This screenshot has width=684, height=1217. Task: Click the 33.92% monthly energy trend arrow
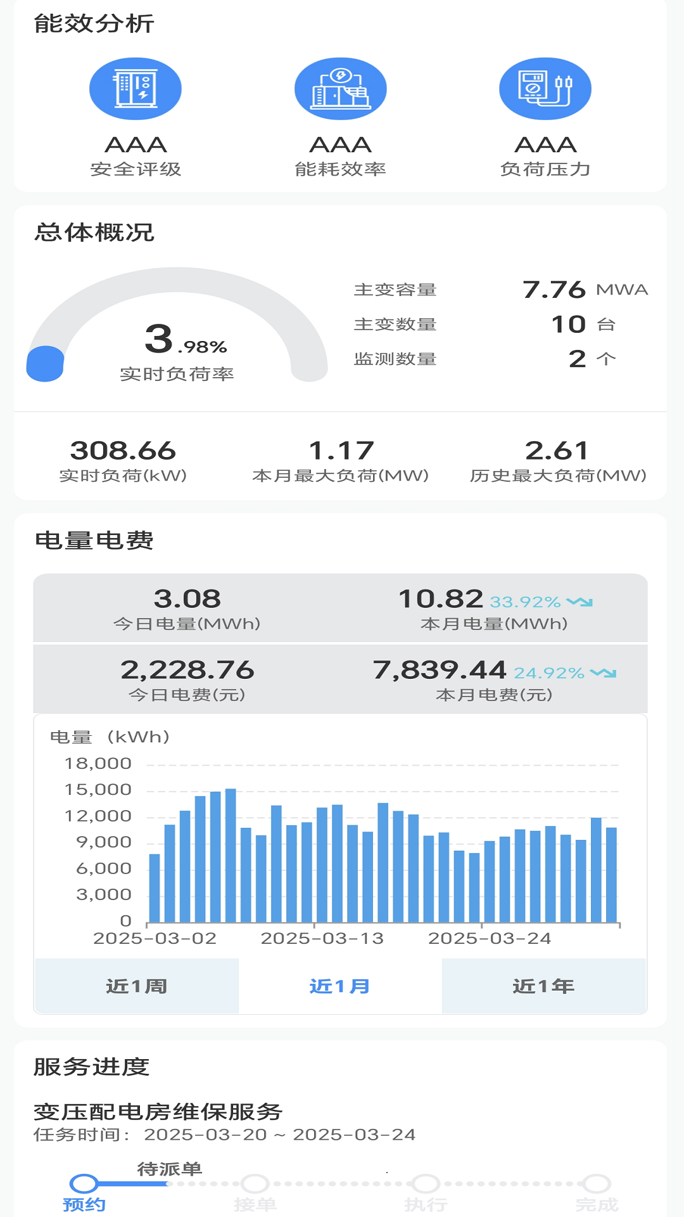pos(579,602)
